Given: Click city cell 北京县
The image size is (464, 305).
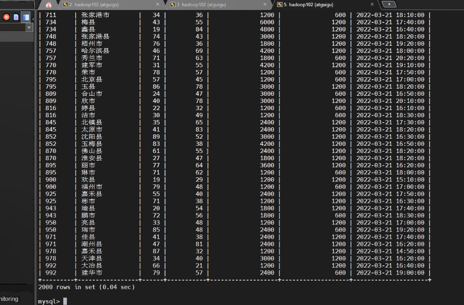Looking at the screenshot, I should click(x=92, y=79).
